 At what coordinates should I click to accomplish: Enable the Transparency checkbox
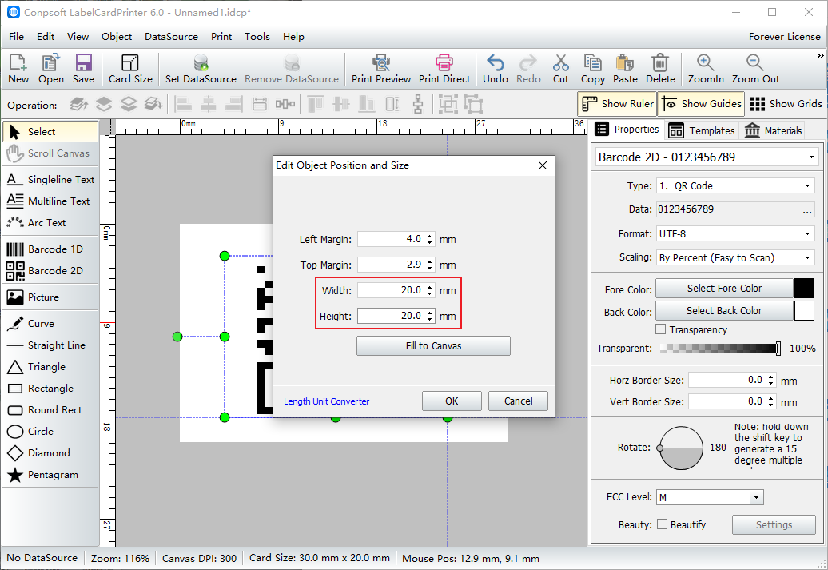pos(660,329)
